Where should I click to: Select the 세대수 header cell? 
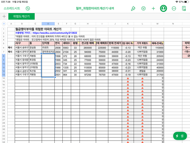pos(66,43)
